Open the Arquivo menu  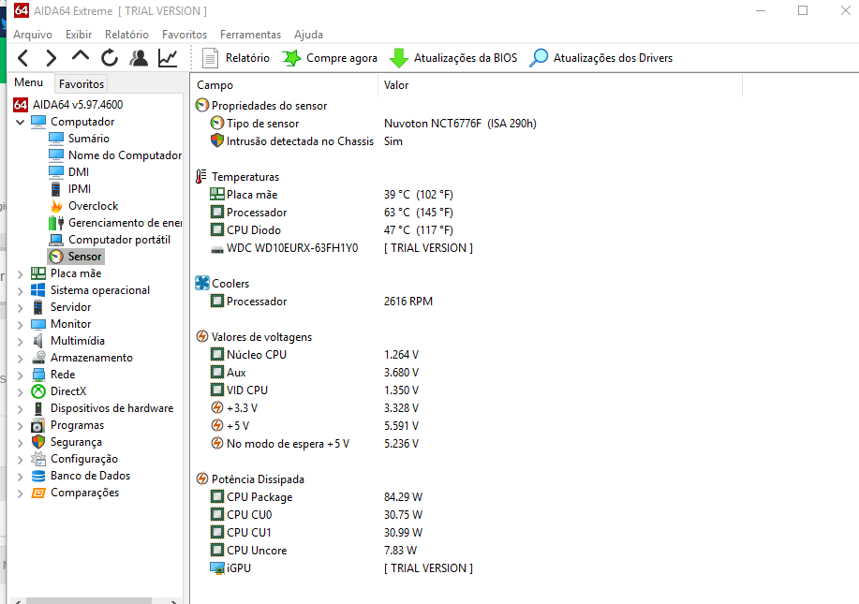tap(33, 35)
